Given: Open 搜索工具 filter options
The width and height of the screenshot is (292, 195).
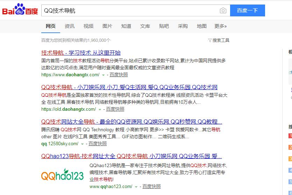Looking at the screenshot, I should (219, 40).
